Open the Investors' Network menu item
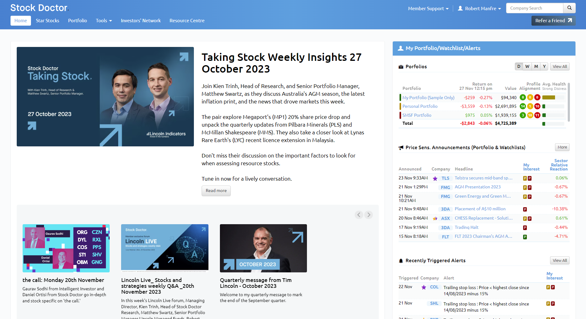This screenshot has width=586, height=319. 141,21
